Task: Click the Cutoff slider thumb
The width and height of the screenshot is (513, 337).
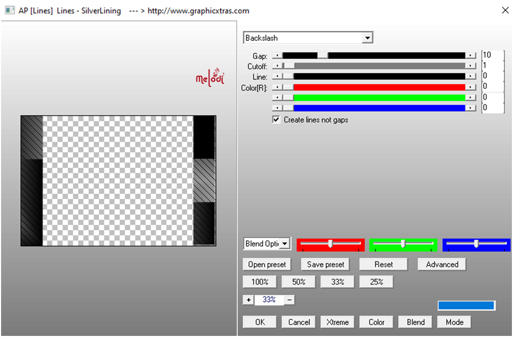Action: [289, 66]
